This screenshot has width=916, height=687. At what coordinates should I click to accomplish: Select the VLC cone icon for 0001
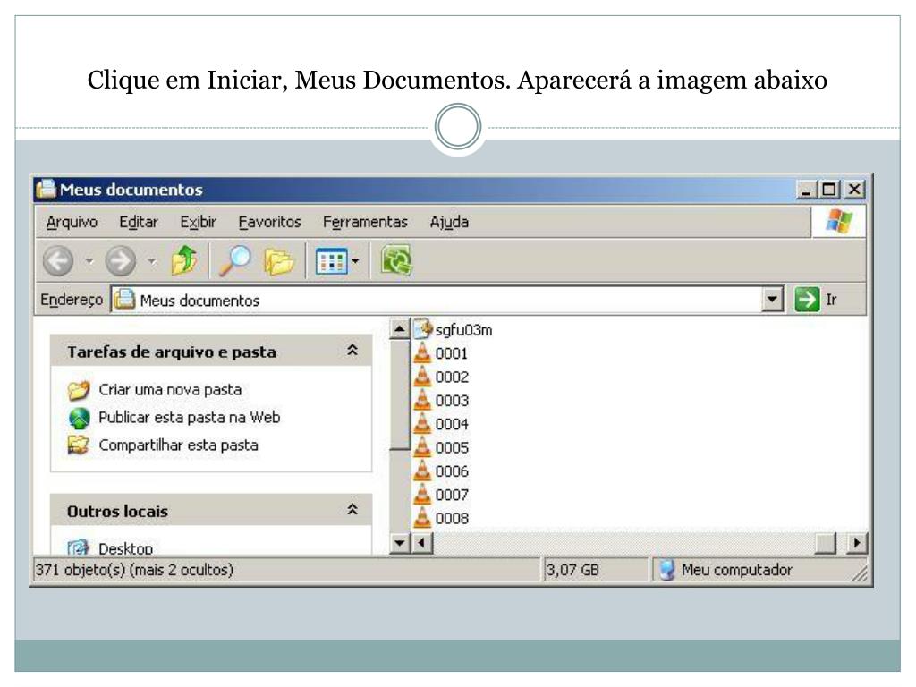[422, 352]
